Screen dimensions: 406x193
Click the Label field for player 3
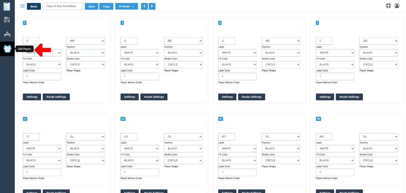point(129,41)
